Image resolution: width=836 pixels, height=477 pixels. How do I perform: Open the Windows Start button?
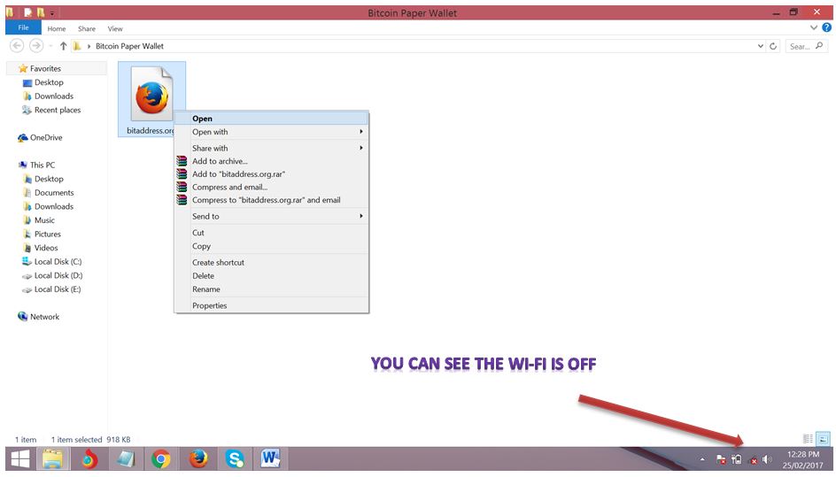tap(20, 459)
